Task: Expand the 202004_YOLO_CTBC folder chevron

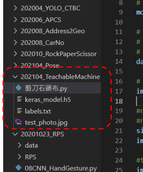Action: pyautogui.click(x=15, y=8)
